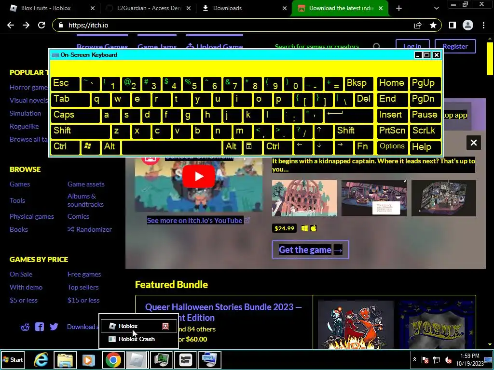Open the Visual novels tag link
This screenshot has height=370, width=494.
pos(28,100)
